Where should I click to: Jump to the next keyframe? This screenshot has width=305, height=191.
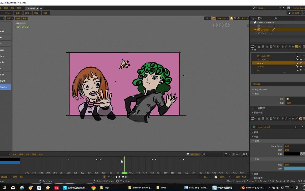(123, 177)
